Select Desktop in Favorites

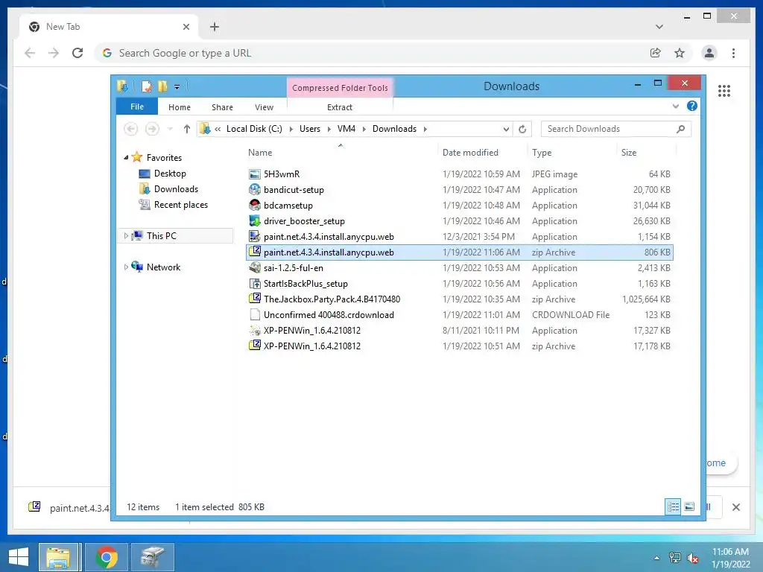coord(170,173)
